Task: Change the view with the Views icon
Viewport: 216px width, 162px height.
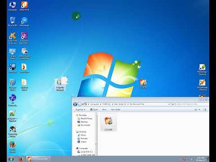Action: click(x=196, y=110)
